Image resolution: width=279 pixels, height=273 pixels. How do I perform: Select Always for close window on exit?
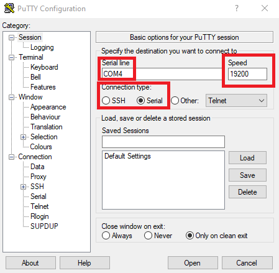106,236
